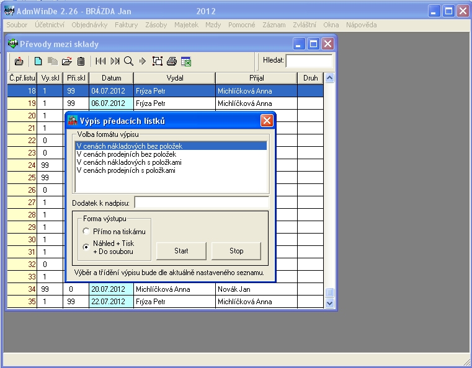Open the Faktury menu
Viewport: 472px width, 368px height.
coord(126,25)
